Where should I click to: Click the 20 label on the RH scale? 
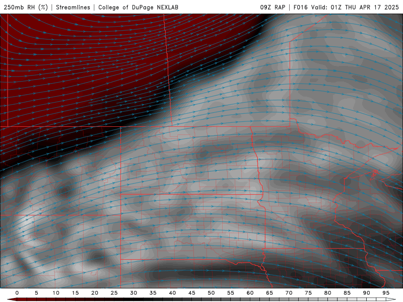click(x=95, y=293)
